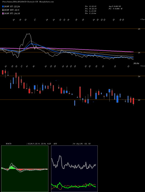Click the green MACD histogram peak
The width and height of the screenshot is (145, 192).
click(12, 167)
